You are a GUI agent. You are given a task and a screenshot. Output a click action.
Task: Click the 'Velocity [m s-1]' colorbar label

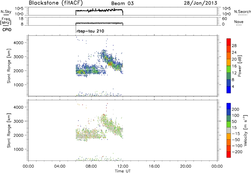coord(245,131)
